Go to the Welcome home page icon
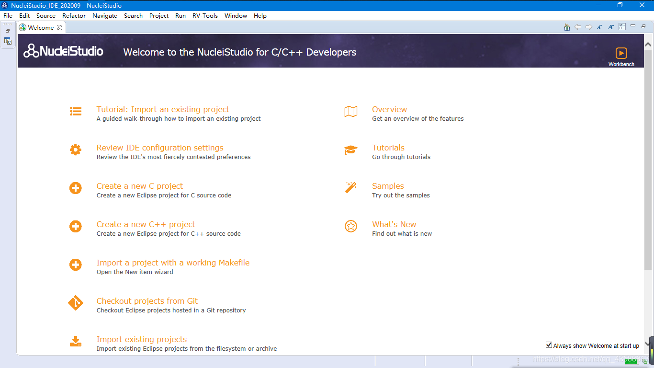The height and width of the screenshot is (368, 654). pos(567,27)
